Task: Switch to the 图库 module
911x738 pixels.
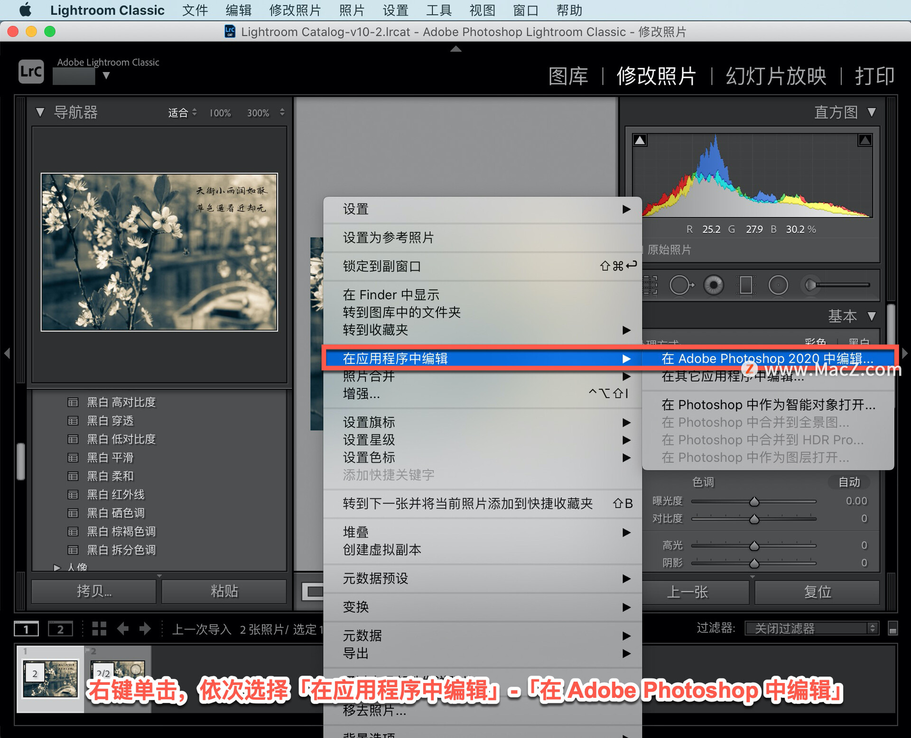Action: [568, 76]
